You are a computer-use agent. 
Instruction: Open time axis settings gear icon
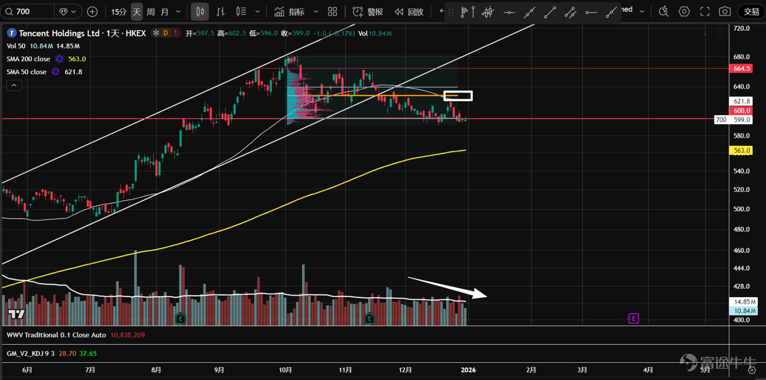pyautogui.click(x=752, y=370)
